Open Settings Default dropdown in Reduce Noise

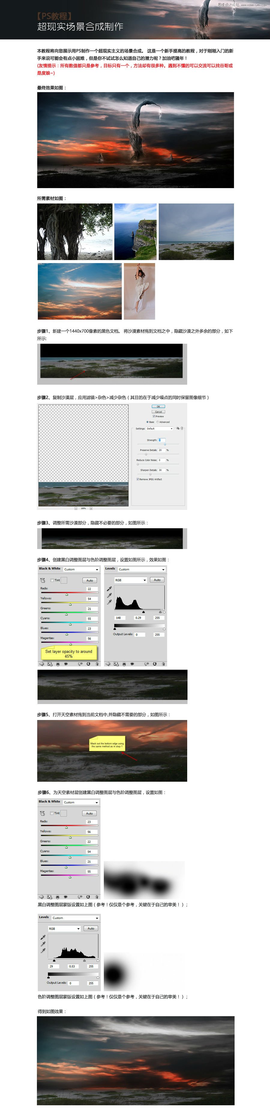point(160,428)
